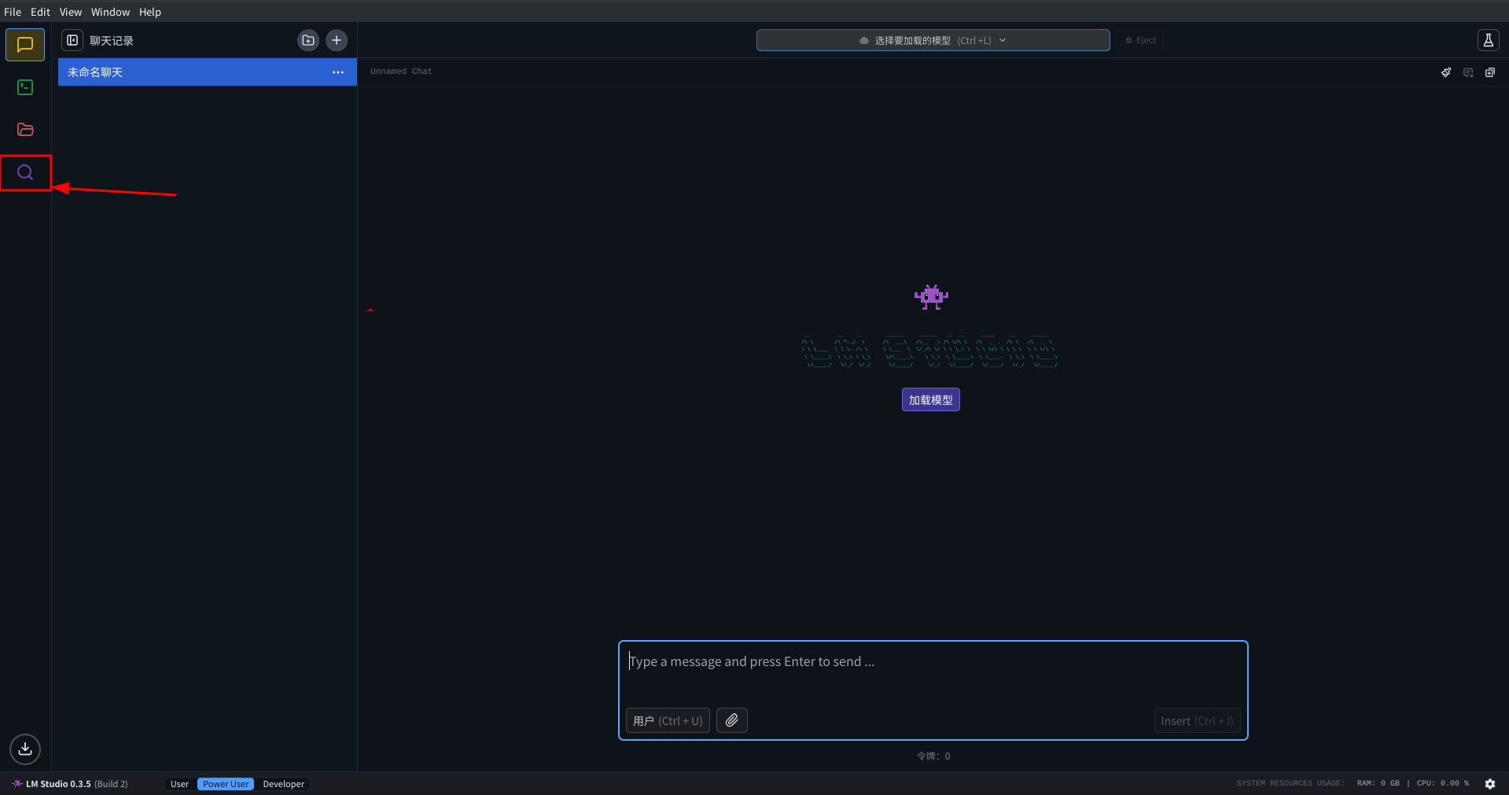Open the Chat section in the sidebar

coord(25,45)
